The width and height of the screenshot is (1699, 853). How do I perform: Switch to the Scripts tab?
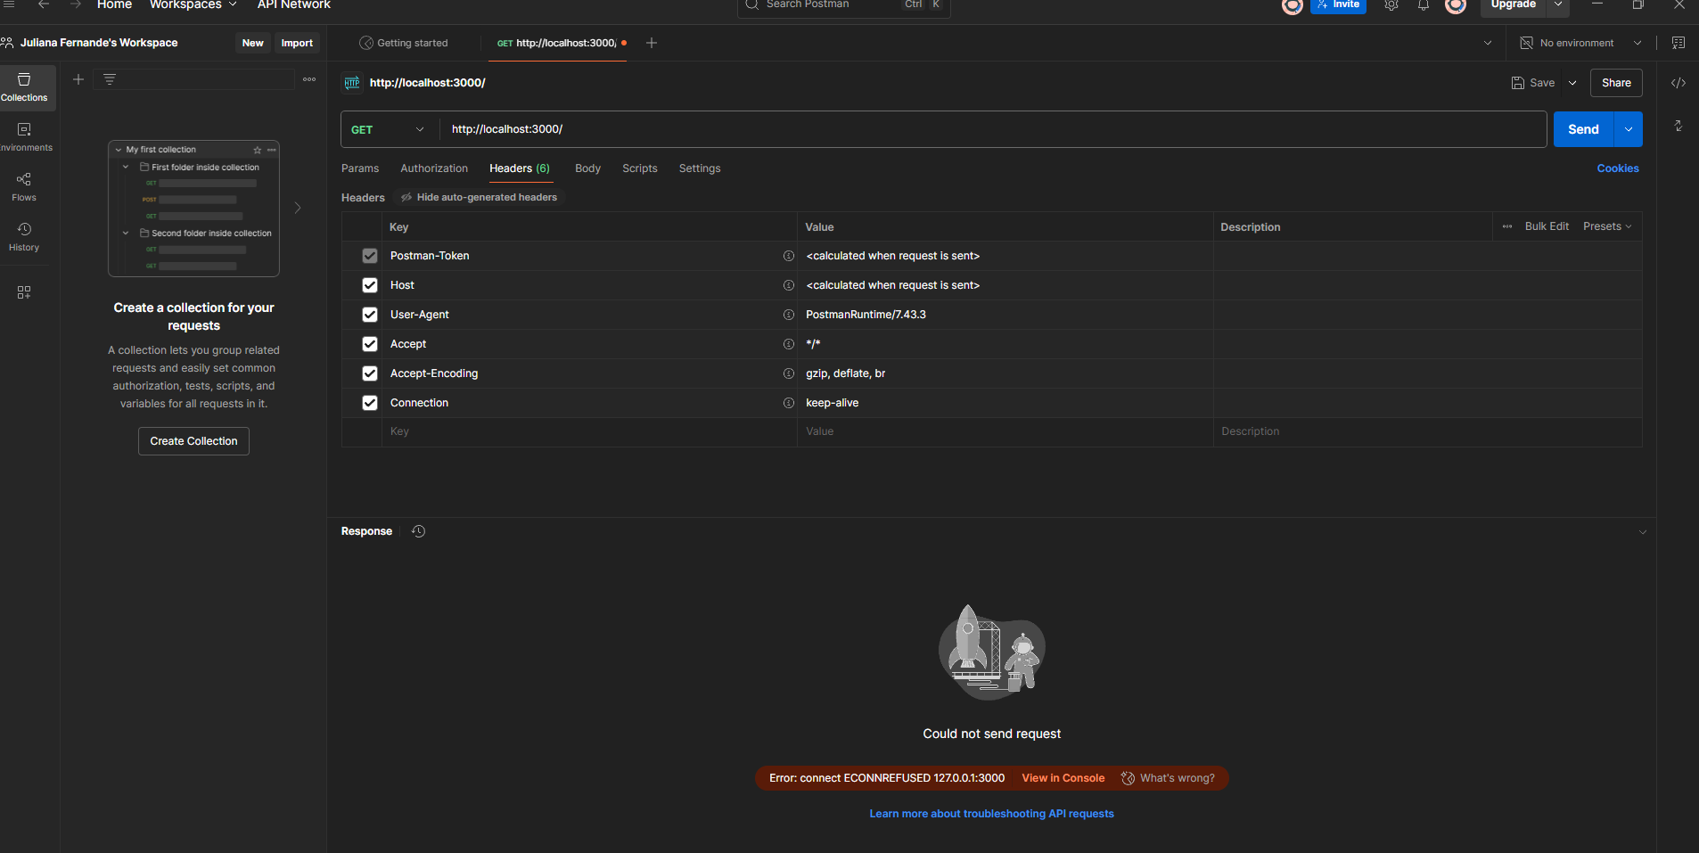[640, 168]
